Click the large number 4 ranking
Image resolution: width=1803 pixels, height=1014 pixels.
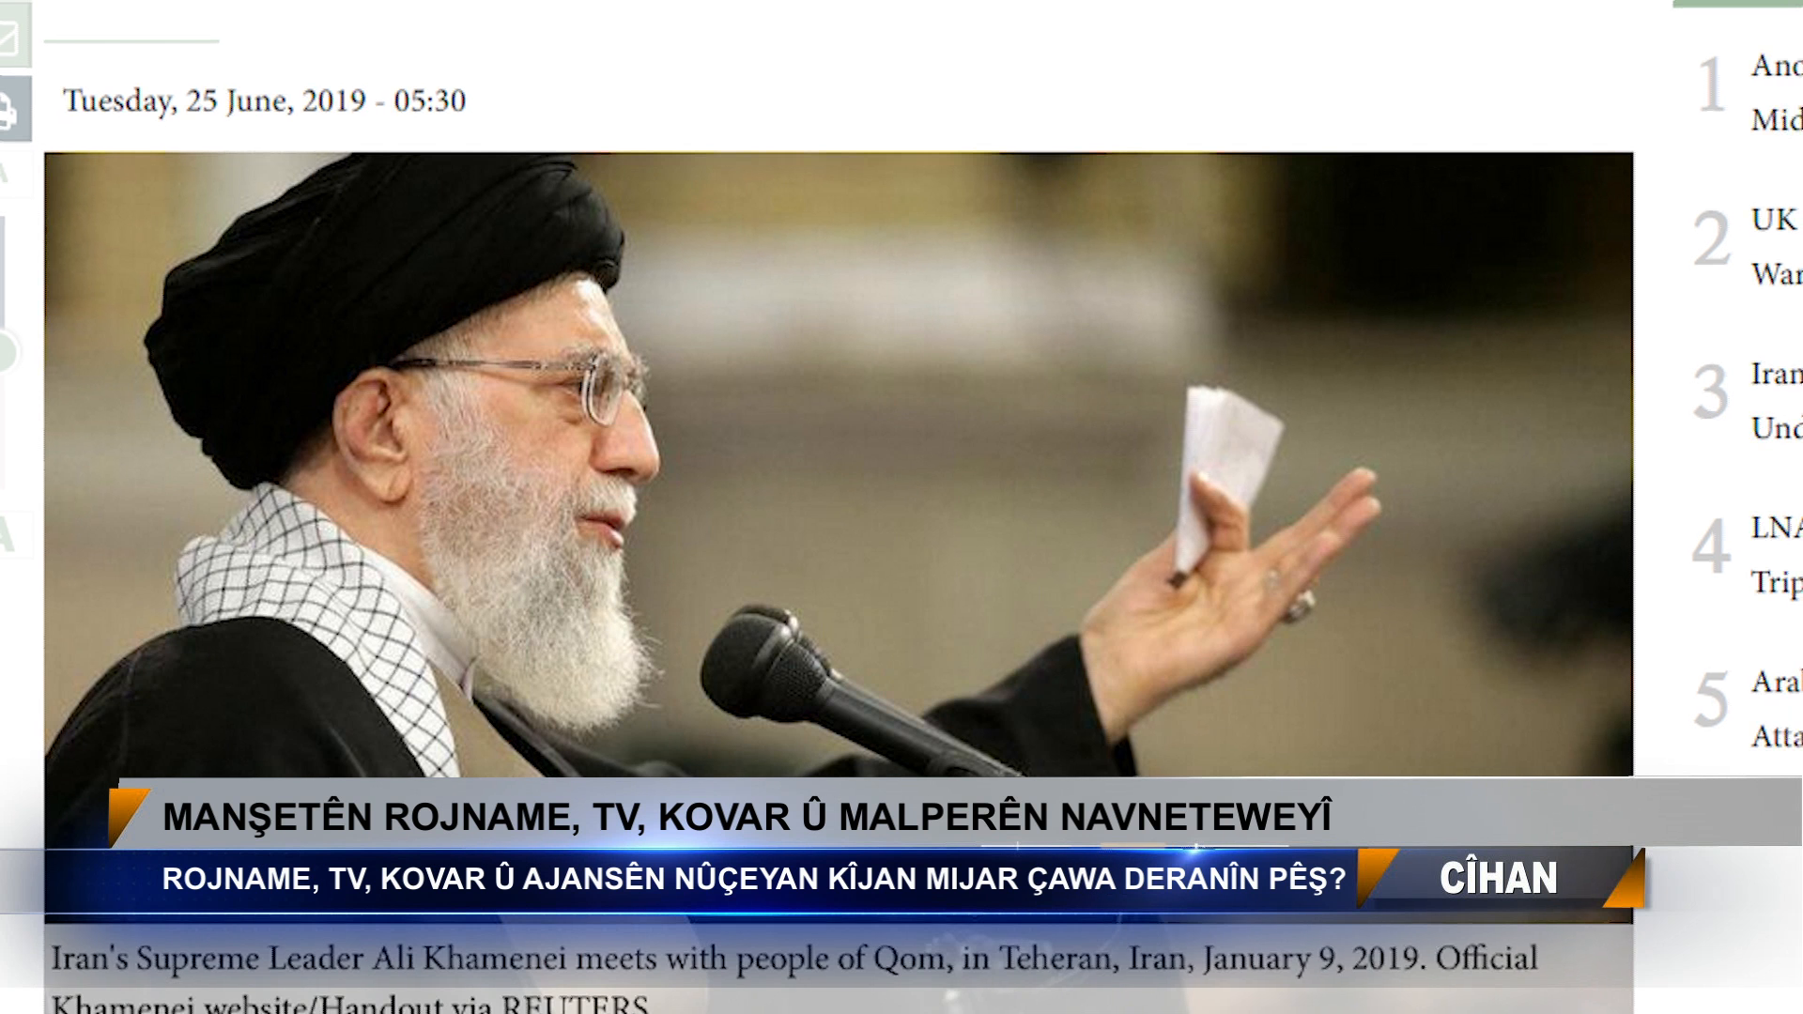[1711, 546]
